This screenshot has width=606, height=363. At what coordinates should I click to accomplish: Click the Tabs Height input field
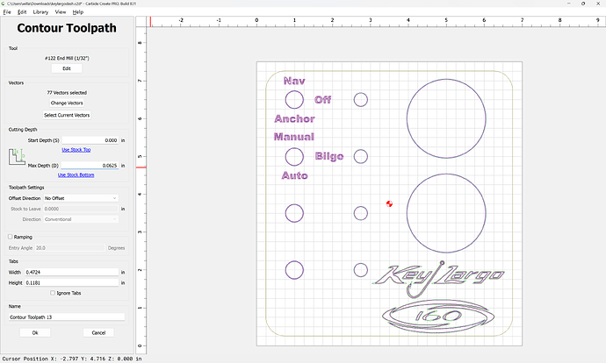[71, 282]
